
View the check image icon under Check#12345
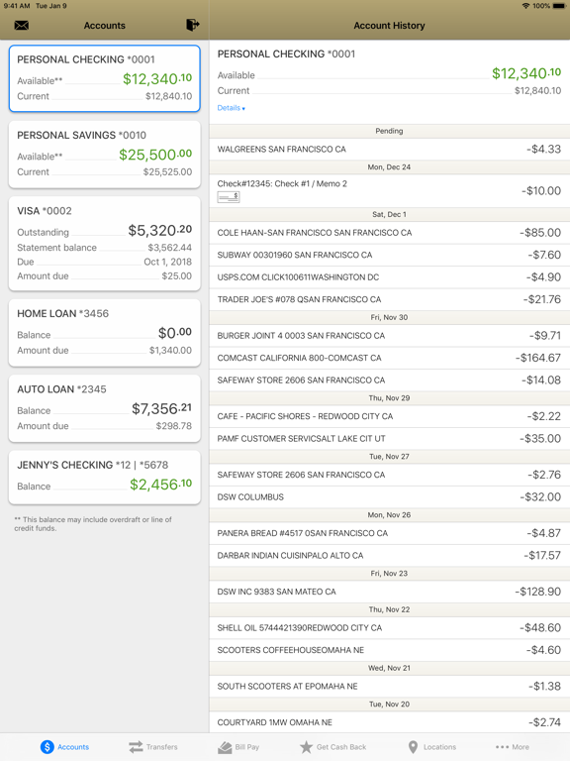tap(229, 196)
